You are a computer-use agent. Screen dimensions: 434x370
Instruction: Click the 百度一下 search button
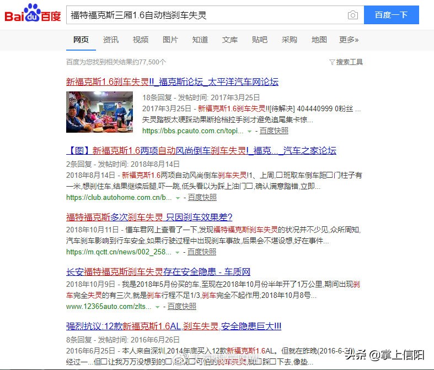click(x=392, y=15)
